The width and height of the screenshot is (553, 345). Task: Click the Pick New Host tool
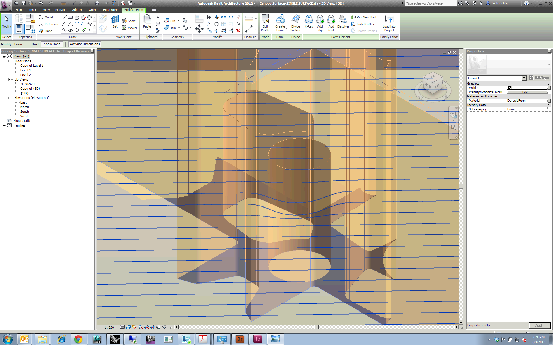pos(363,17)
